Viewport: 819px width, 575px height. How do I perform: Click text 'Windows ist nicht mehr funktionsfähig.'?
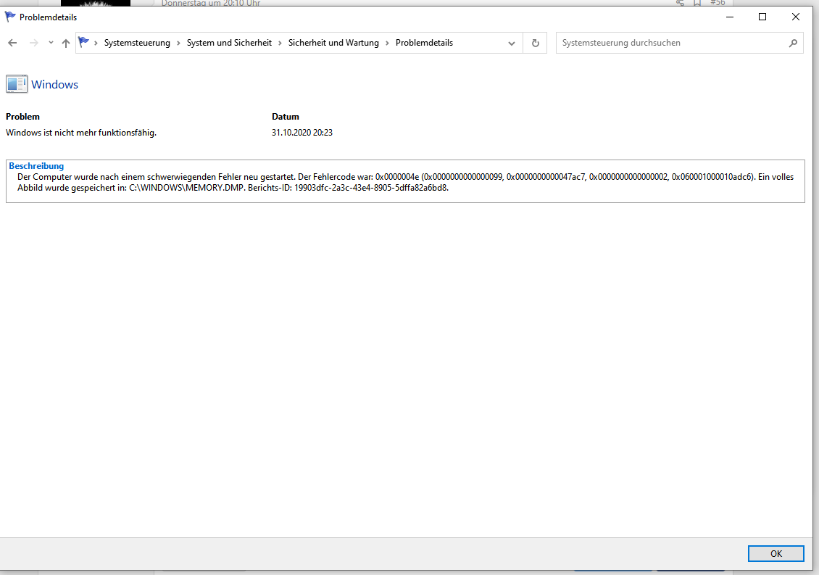pyautogui.click(x=81, y=133)
